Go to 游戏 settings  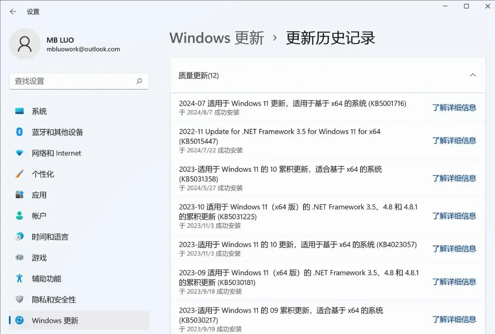[79, 257]
